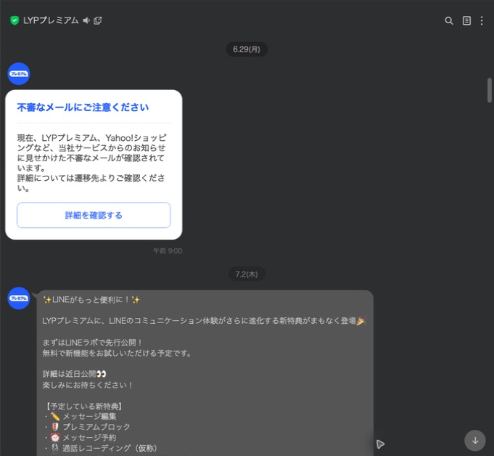Image resolution: width=494 pixels, height=456 pixels.
Task: Open chat in separate window icon
Action: [98, 20]
